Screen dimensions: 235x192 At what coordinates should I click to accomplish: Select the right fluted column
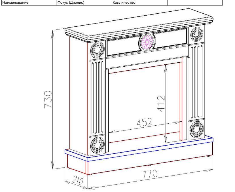(196, 82)
